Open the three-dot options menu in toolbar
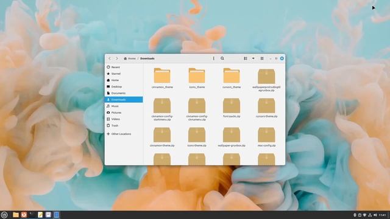 [x=213, y=58]
